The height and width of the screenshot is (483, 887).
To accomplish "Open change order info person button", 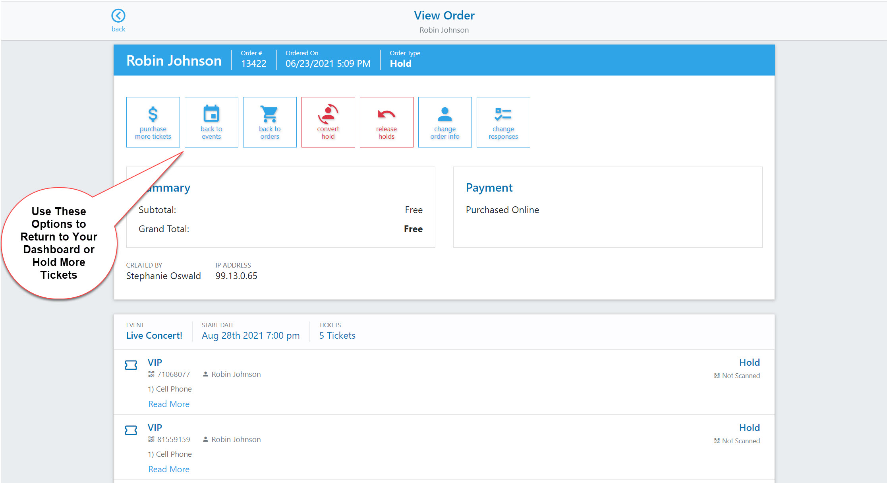I will pyautogui.click(x=445, y=122).
